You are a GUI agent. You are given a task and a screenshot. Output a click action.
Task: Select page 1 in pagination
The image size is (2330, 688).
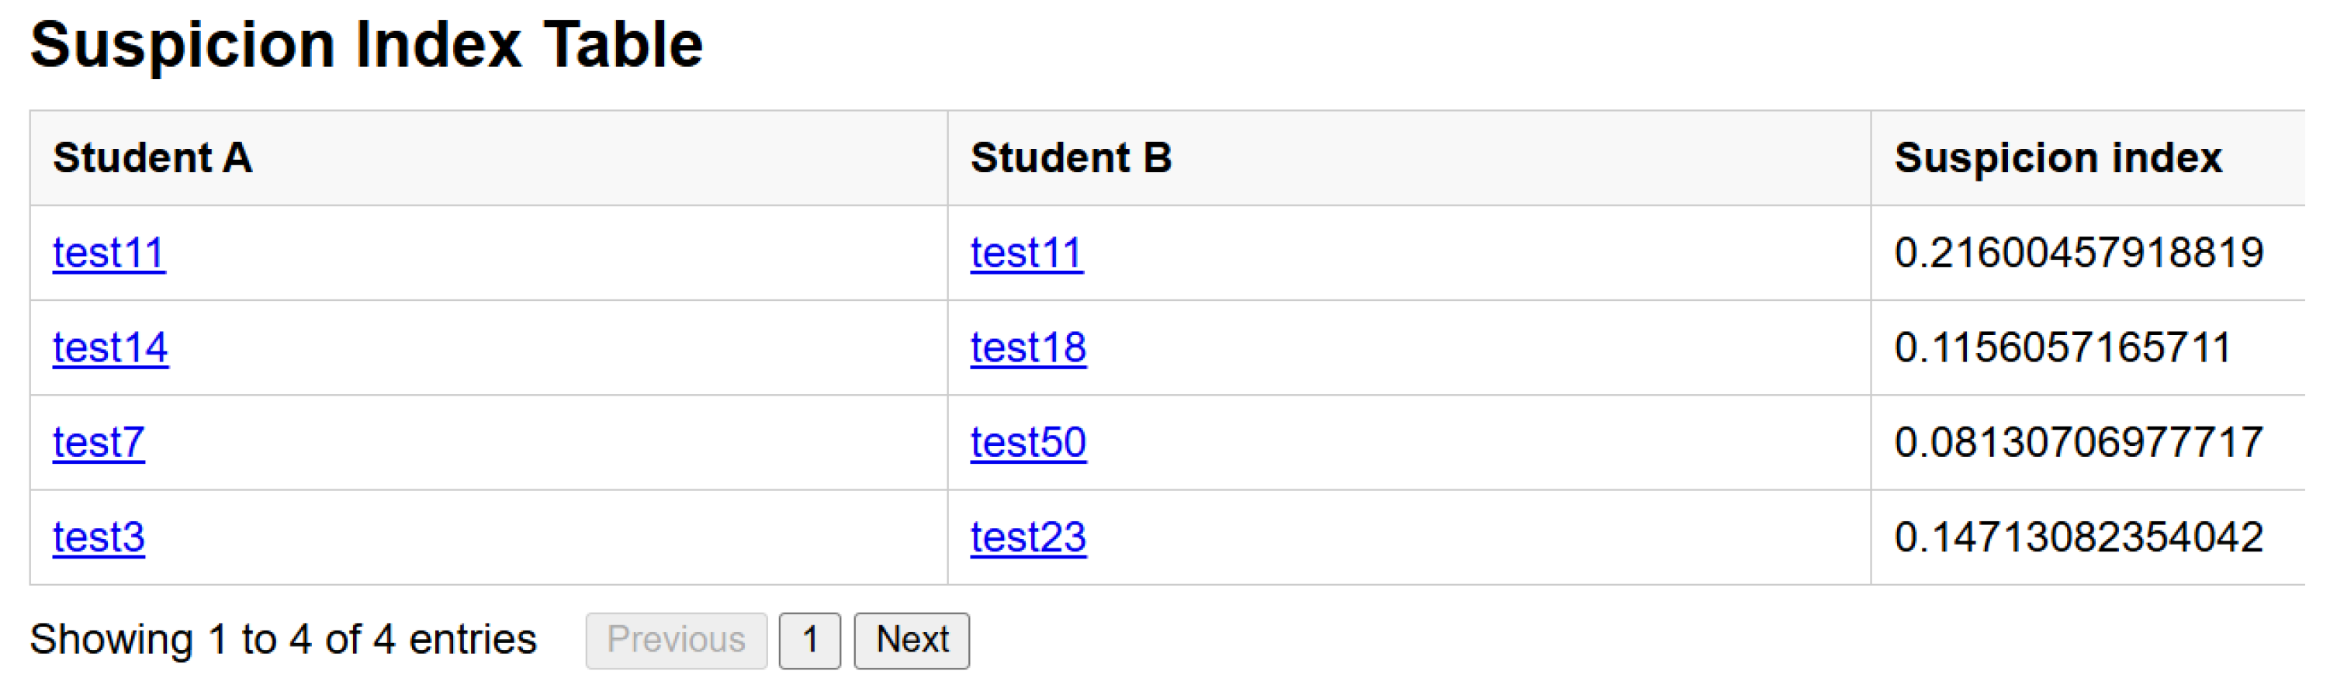pyautogui.click(x=809, y=641)
